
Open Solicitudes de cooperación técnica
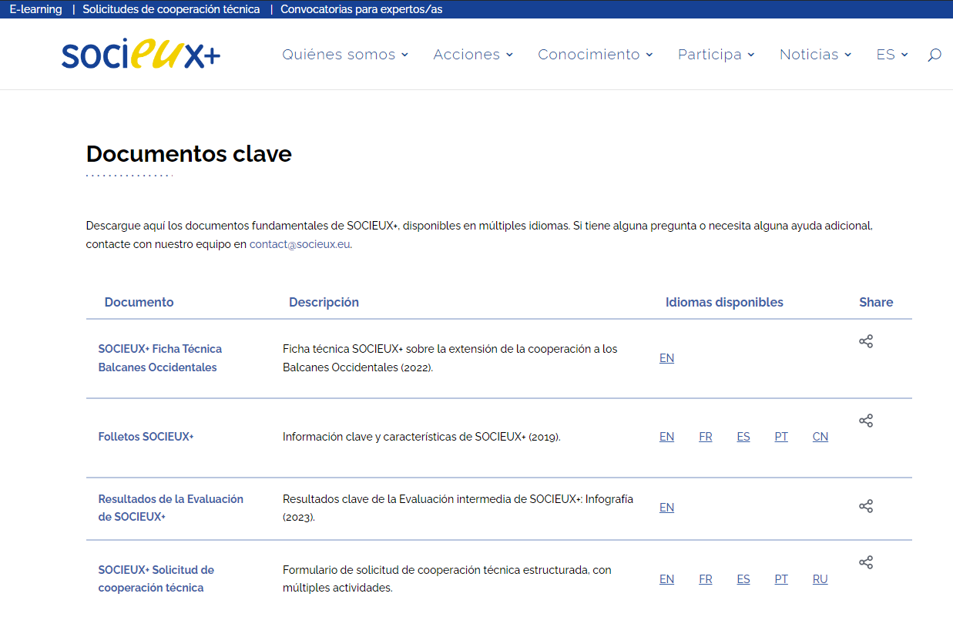(x=171, y=8)
